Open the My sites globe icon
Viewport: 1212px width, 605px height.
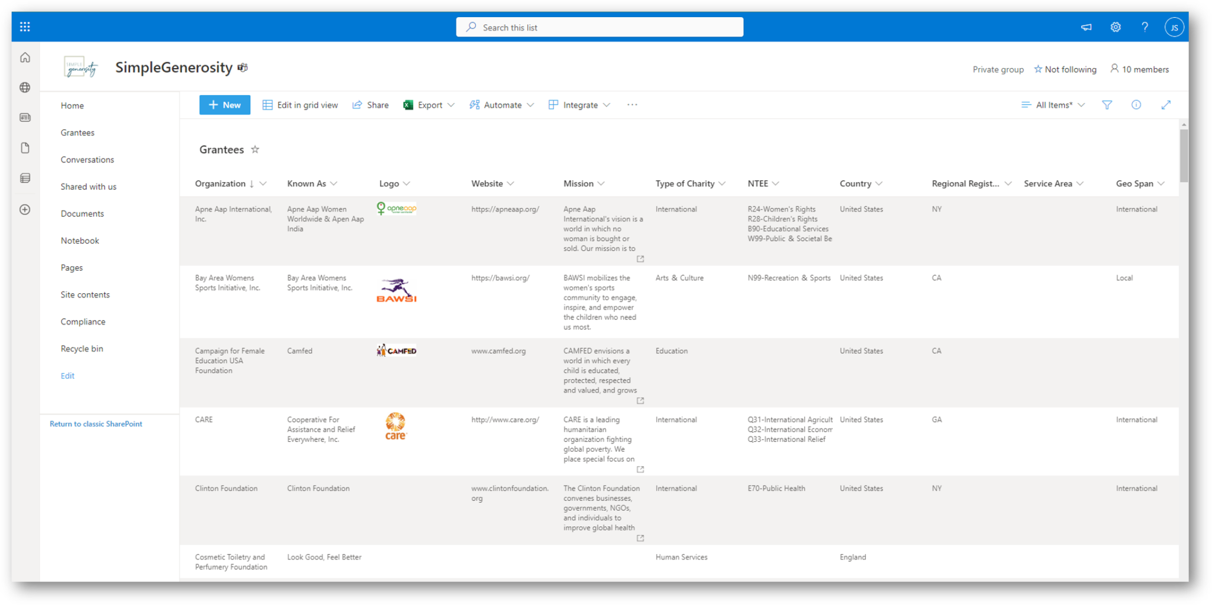click(x=25, y=88)
